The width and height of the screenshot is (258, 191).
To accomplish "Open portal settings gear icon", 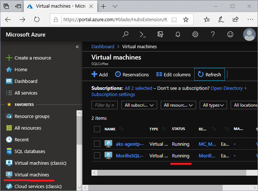I will coord(195,34).
